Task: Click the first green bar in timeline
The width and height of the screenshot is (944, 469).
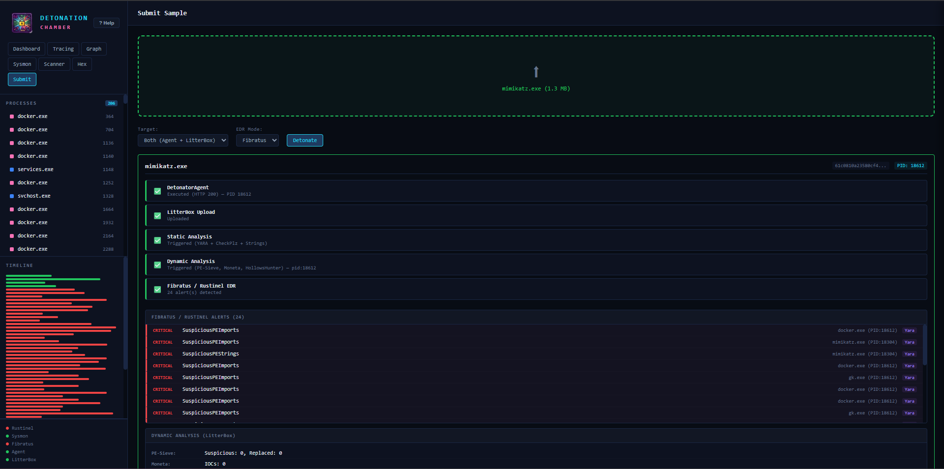Action: pyautogui.click(x=29, y=276)
